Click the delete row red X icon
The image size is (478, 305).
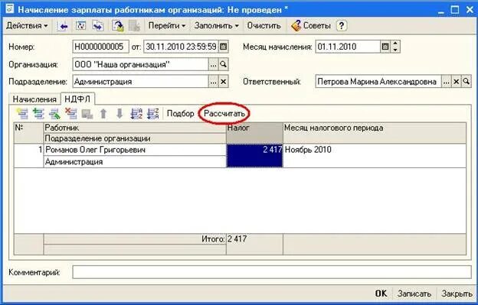(x=70, y=114)
